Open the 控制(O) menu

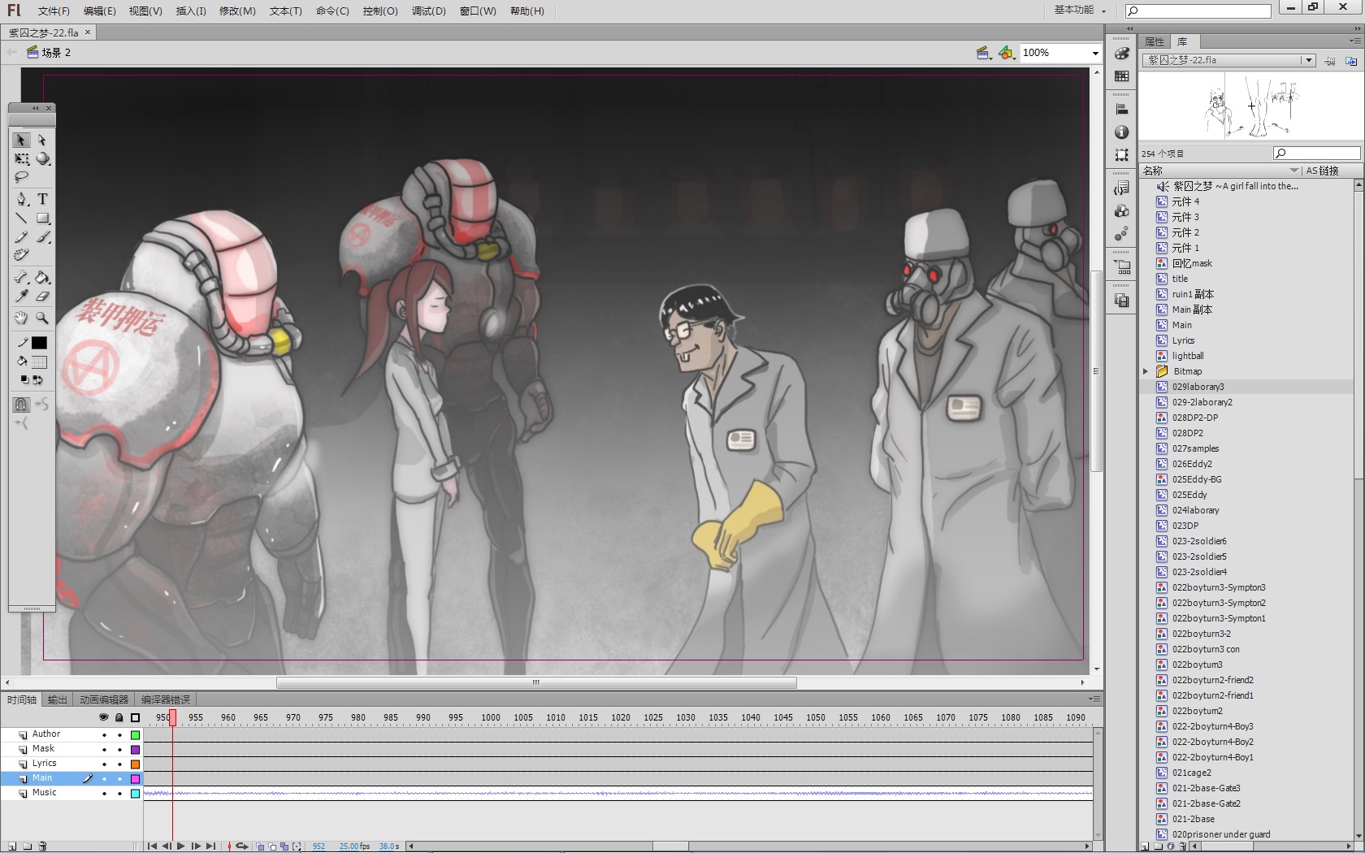coord(380,11)
